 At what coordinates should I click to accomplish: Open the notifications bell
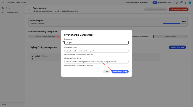181,3
